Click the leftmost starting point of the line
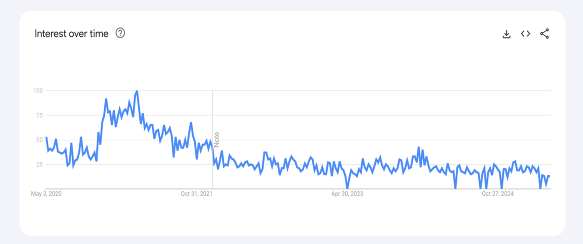This screenshot has height=244, width=583. click(x=46, y=137)
